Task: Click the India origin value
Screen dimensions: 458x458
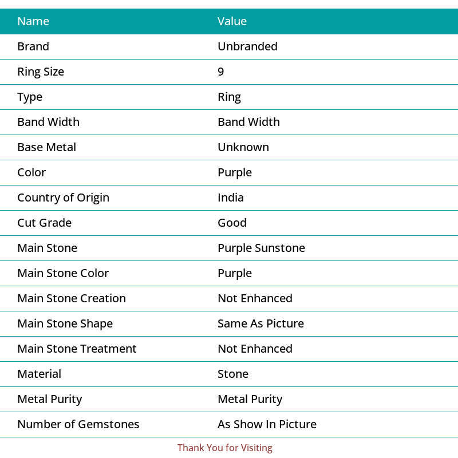Action: point(231,198)
